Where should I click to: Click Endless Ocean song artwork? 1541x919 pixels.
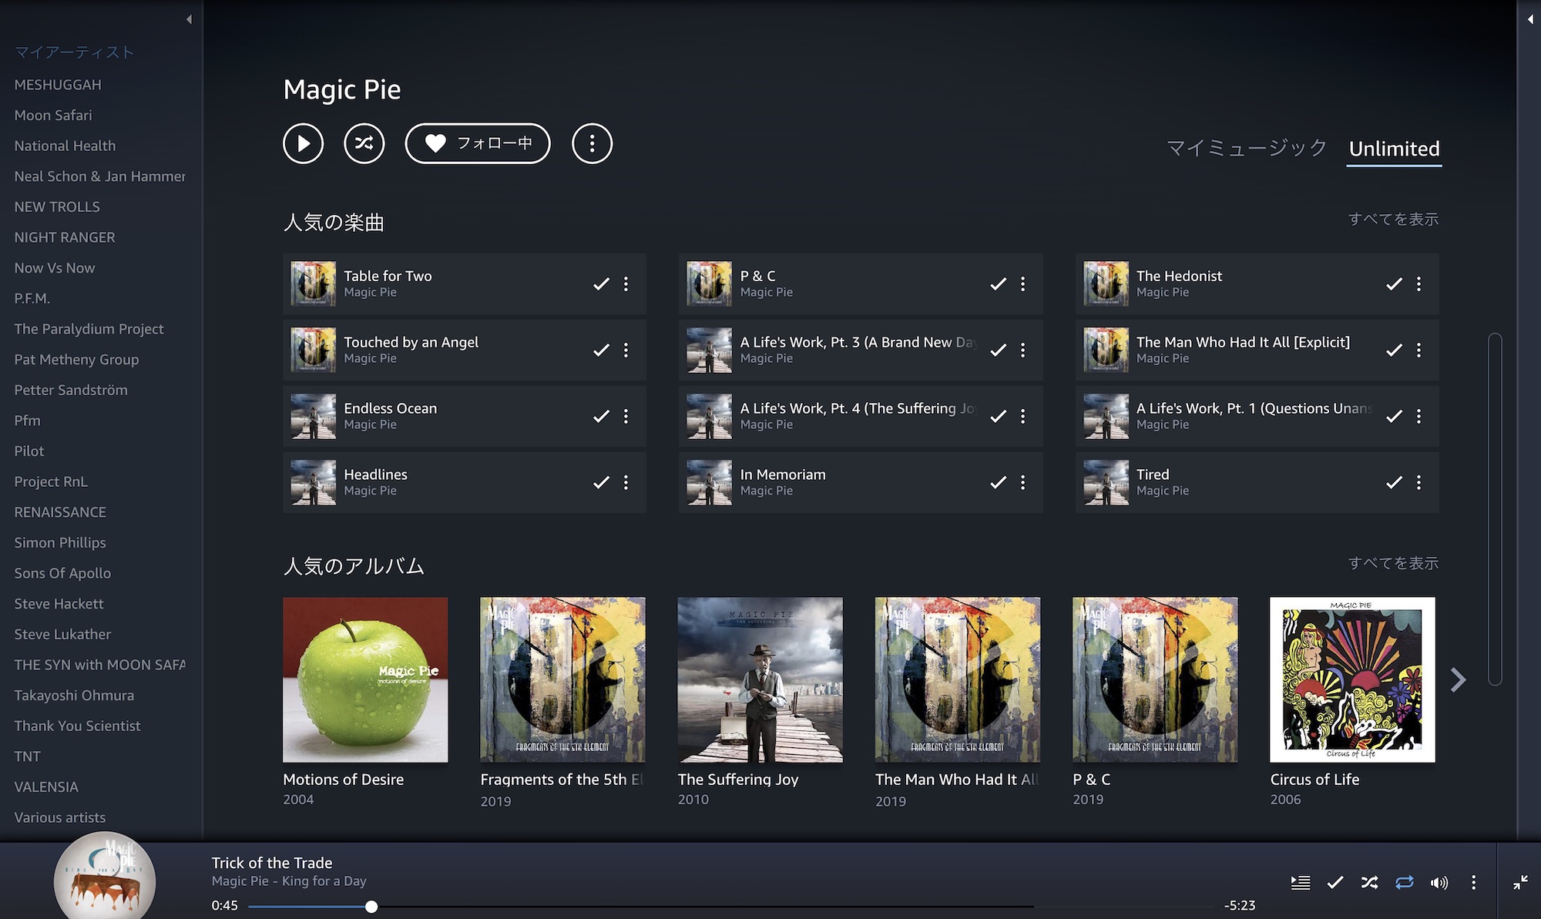(313, 416)
